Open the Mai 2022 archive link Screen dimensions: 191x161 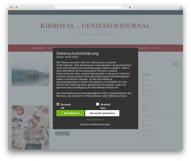(x=146, y=105)
